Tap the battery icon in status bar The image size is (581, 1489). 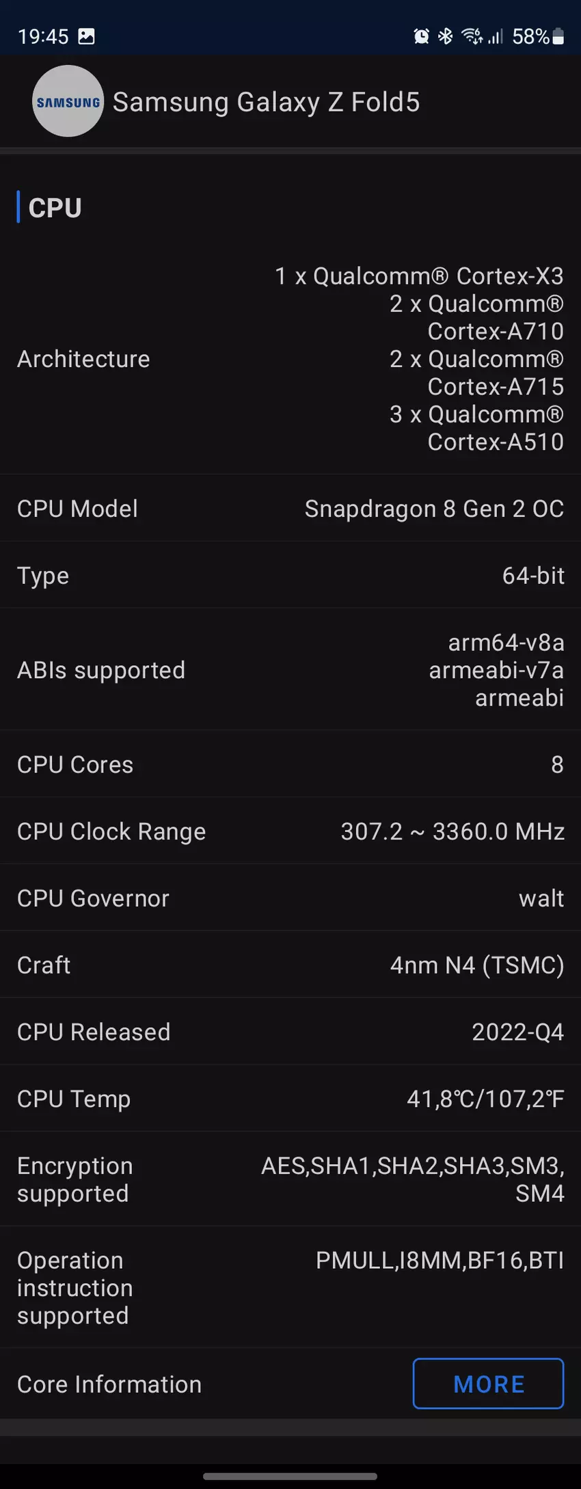coord(558,36)
